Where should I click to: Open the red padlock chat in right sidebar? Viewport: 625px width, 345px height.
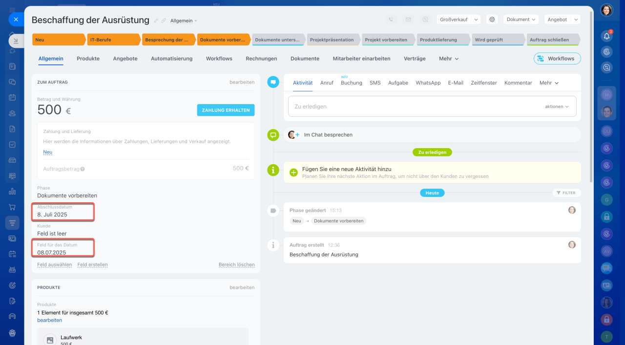606,320
